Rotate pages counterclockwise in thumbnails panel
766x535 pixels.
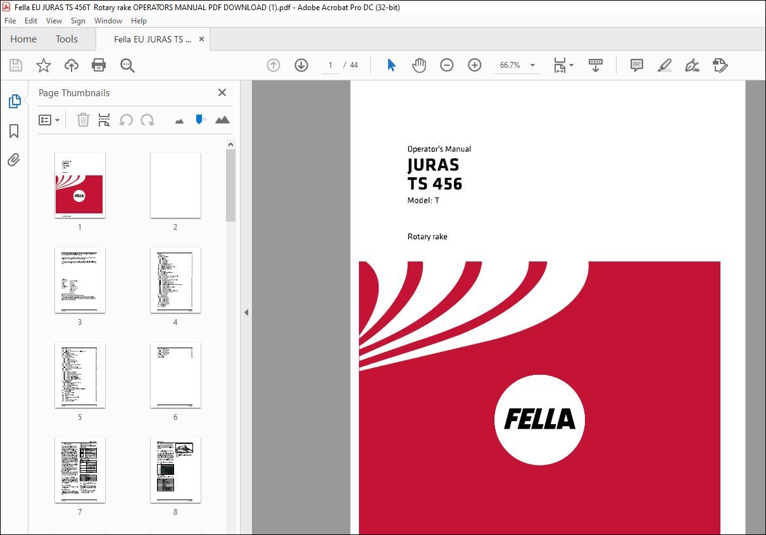(126, 120)
